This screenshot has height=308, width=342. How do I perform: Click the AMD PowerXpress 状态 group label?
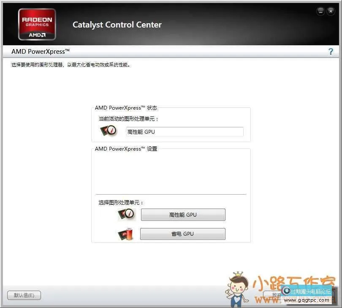[126, 108]
